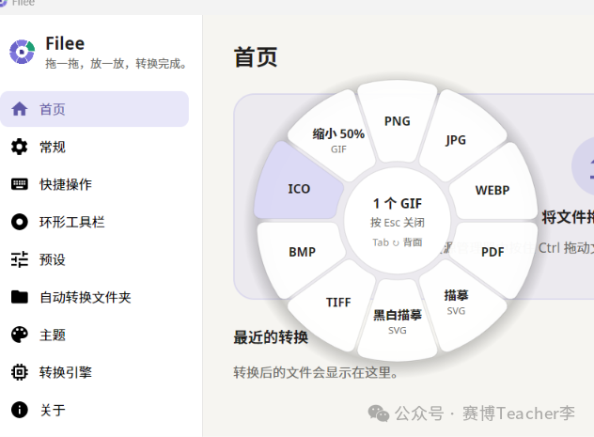Image resolution: width=594 pixels, height=437 pixels.
Task: Select the 描摹 SVG radial segment
Action: 456,303
